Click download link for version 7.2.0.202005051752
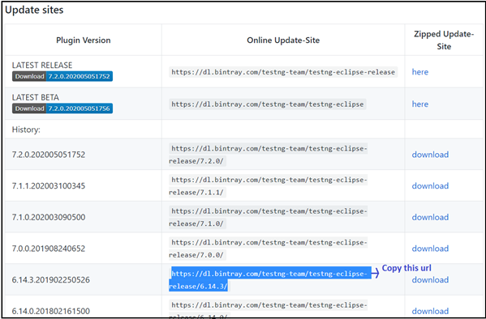Screen dimensions: 486x319 coord(430,155)
